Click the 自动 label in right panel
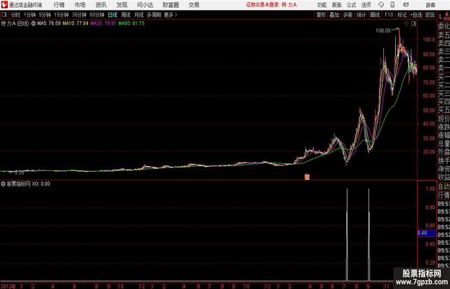 click(443, 187)
